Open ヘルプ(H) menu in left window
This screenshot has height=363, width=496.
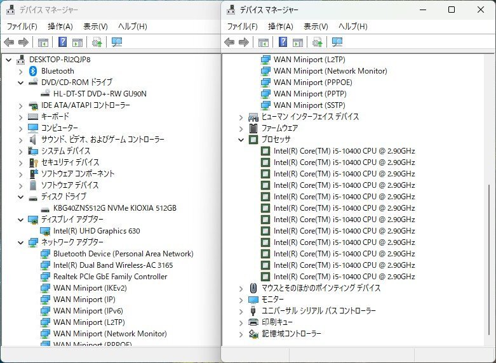click(x=133, y=27)
